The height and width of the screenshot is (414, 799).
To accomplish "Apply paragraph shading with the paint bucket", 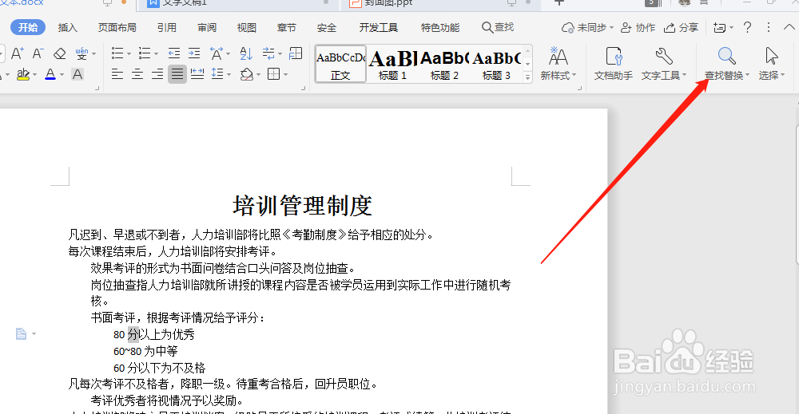I will coord(247,74).
